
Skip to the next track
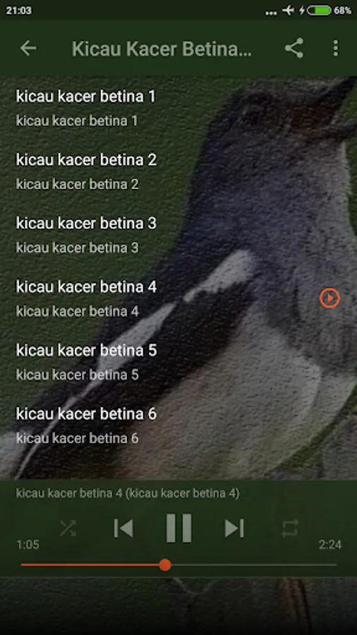234,528
